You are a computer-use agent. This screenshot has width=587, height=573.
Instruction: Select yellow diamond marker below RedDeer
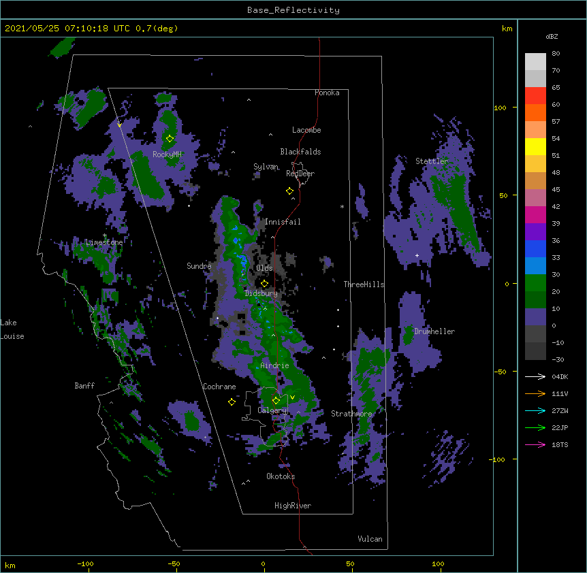(289, 191)
